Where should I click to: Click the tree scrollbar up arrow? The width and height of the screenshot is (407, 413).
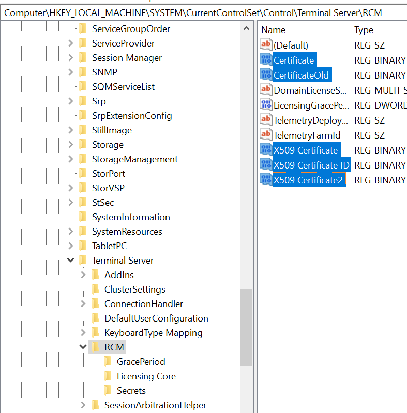(x=246, y=29)
